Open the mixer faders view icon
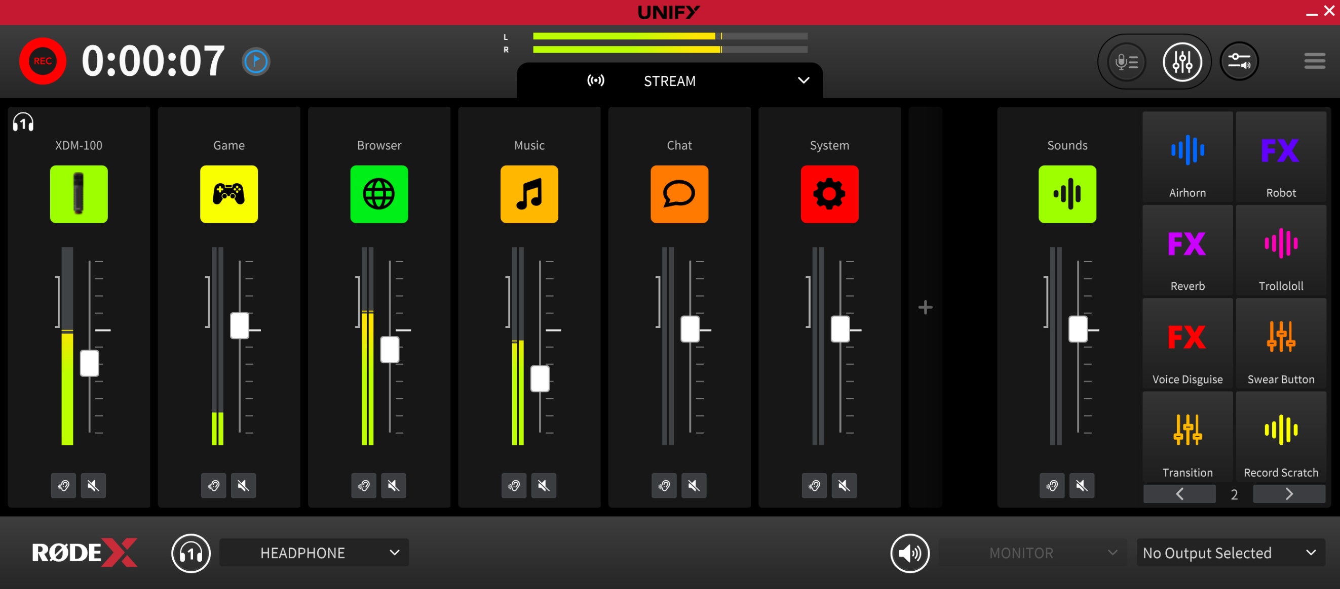 coord(1182,62)
